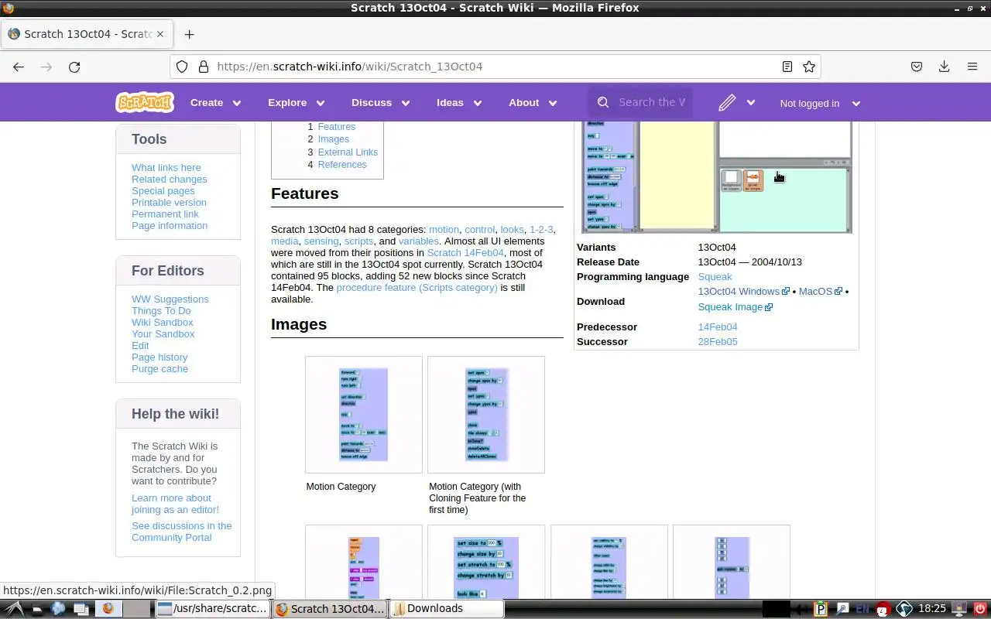The image size is (991, 619).
Task: Reload the page with refresh icon
Action: (x=74, y=67)
